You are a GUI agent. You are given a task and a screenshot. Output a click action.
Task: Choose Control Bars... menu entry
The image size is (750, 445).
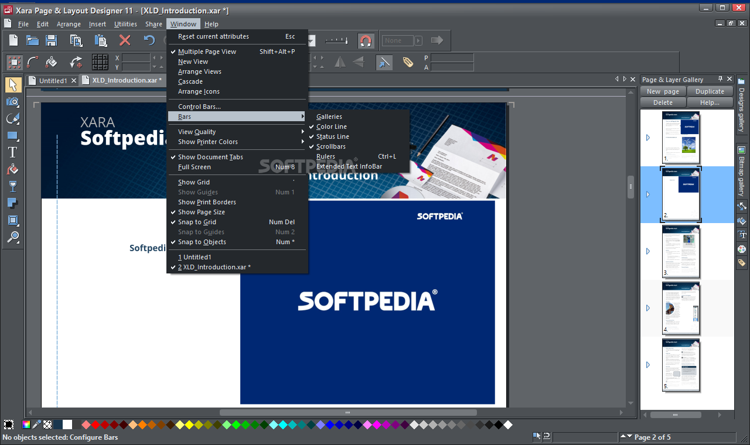point(237,107)
